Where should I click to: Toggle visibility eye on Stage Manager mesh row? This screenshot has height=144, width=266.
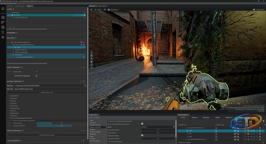248,131
